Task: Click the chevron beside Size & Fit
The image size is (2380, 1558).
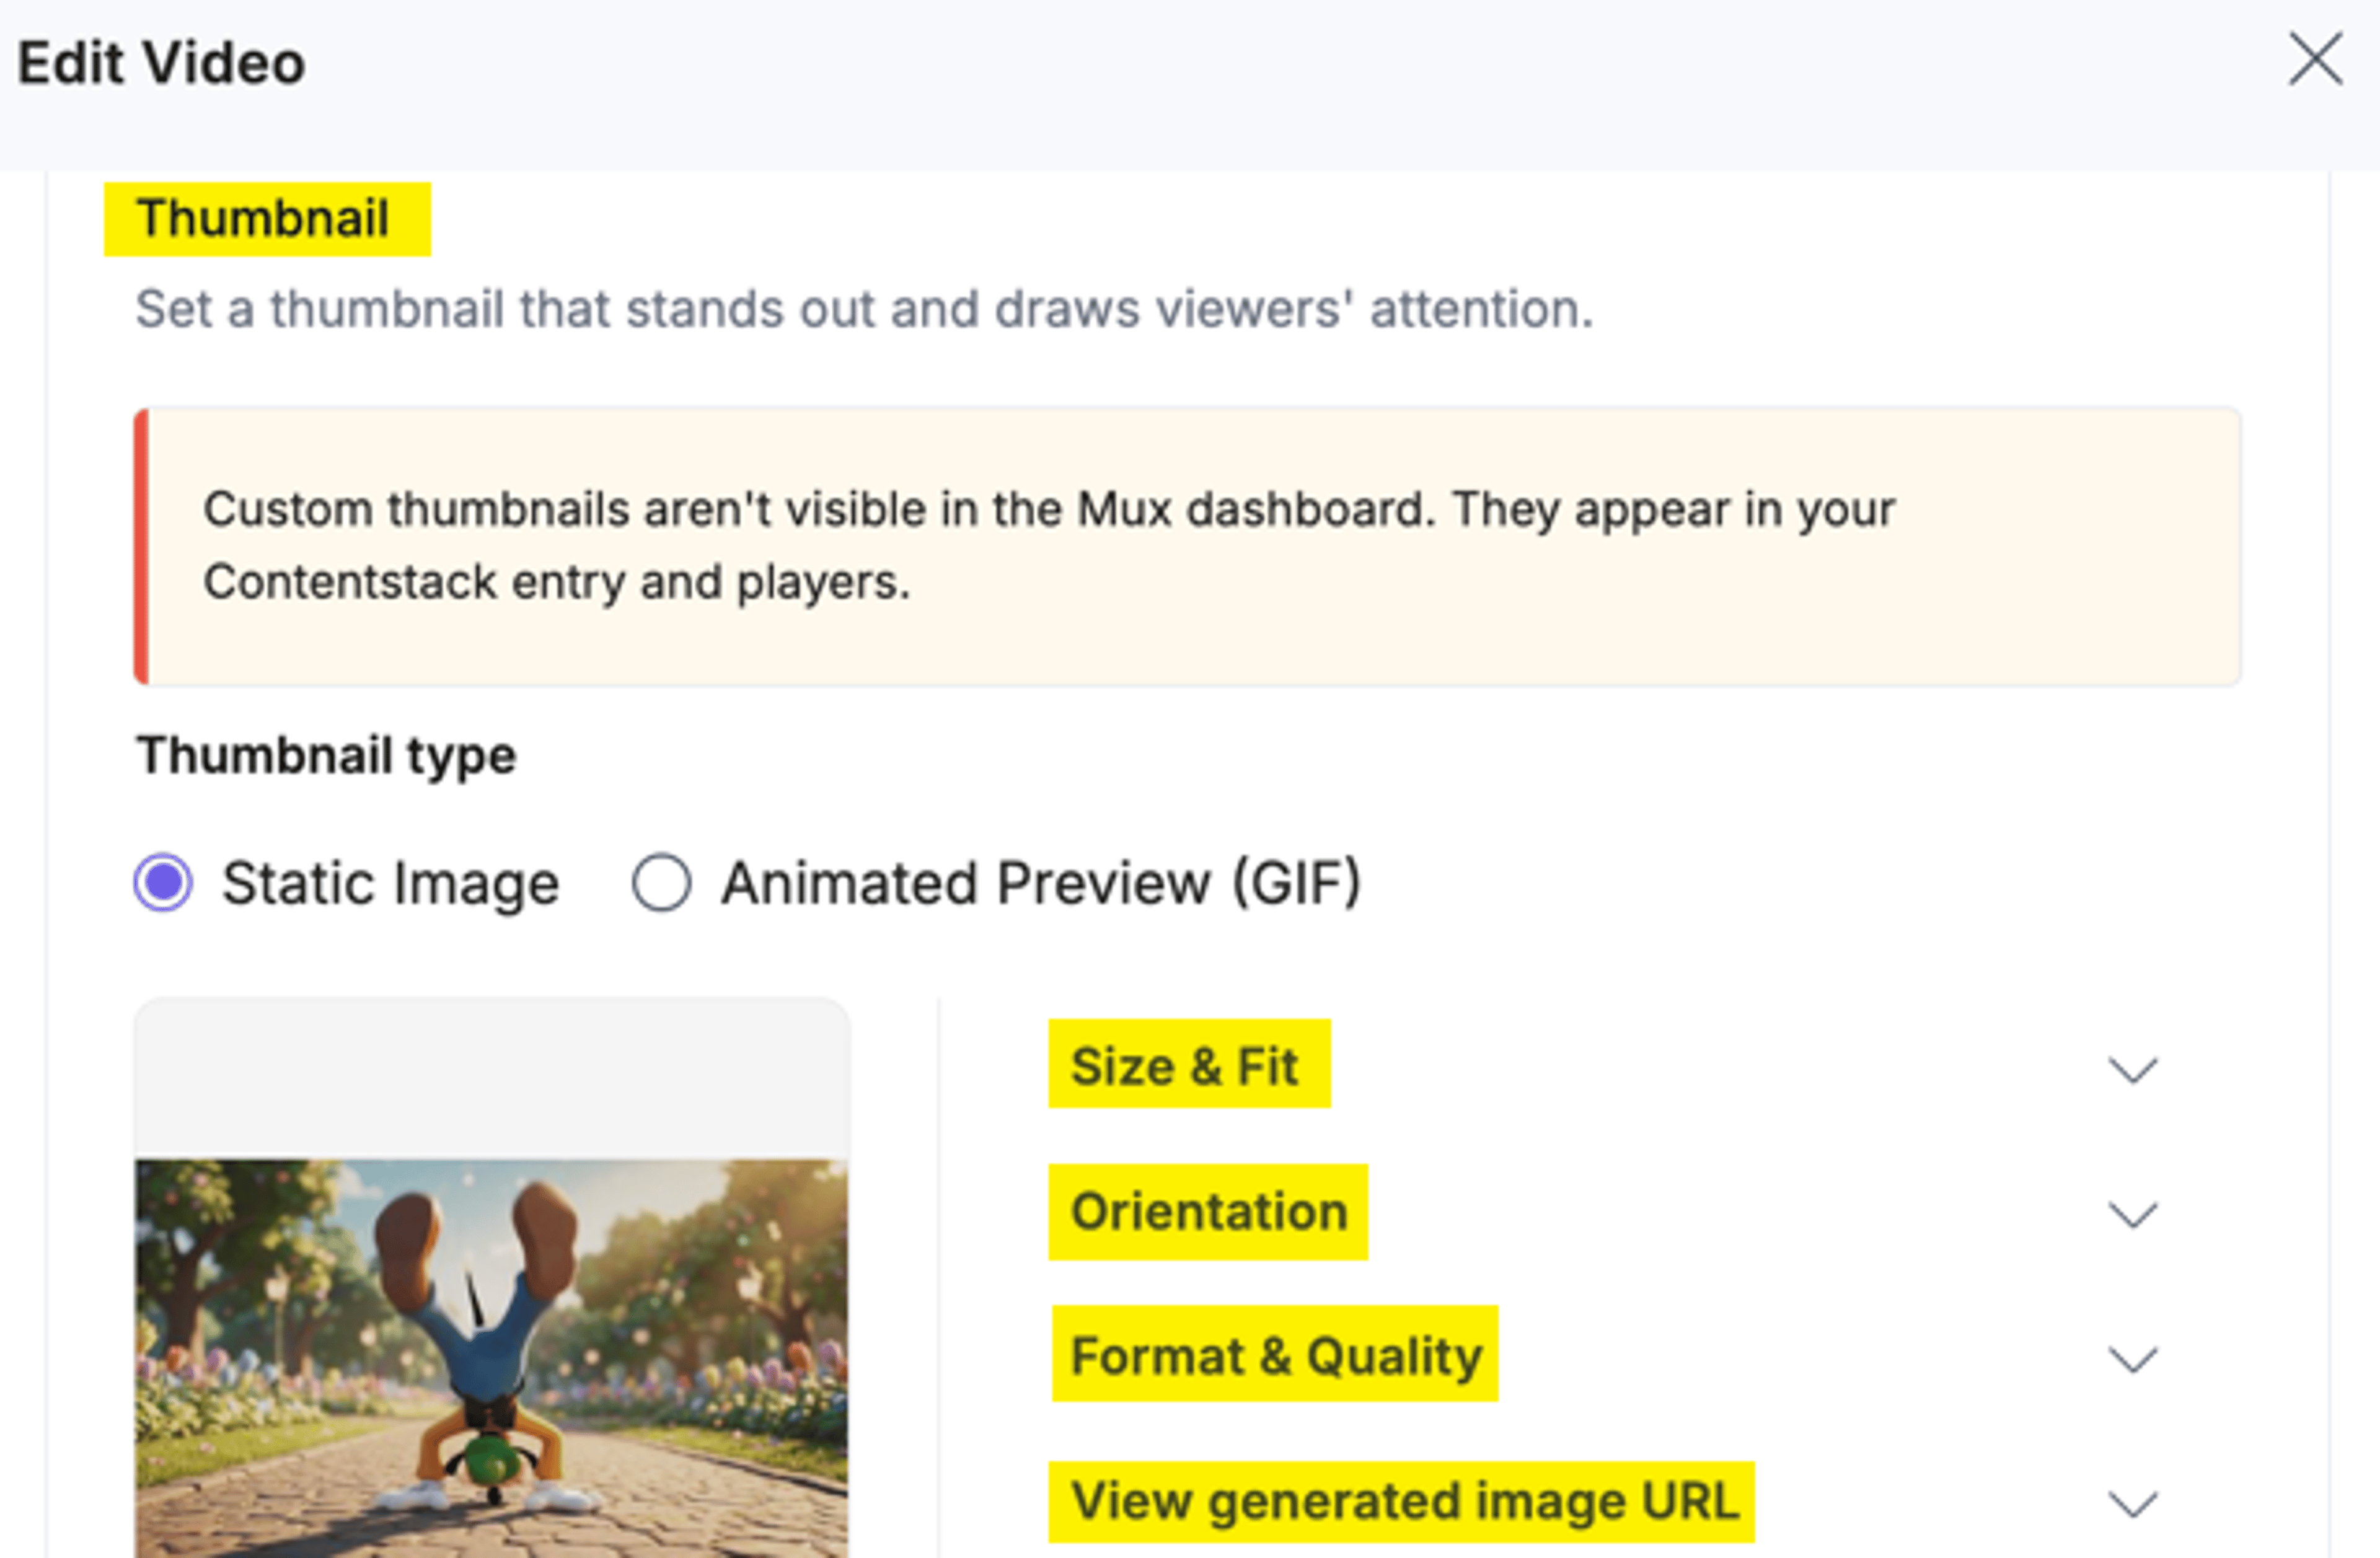Action: pyautogui.click(x=2132, y=1070)
